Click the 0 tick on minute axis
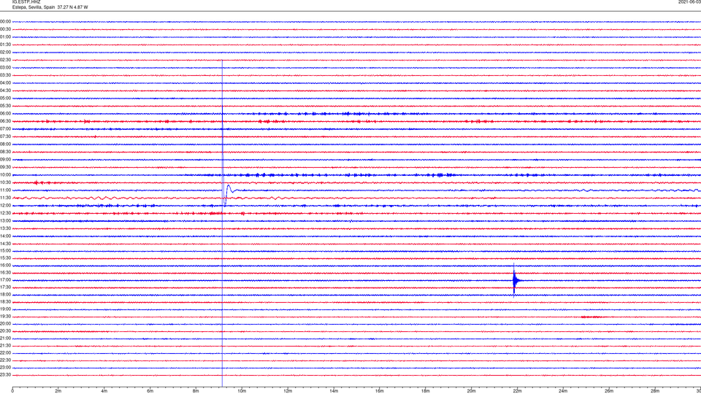This screenshot has height=394, width=701. click(12, 391)
